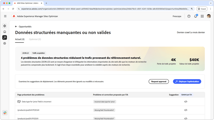The height and width of the screenshot is (120, 214).
Task: Open the hamburger navigation menu
Action: [x=5, y=16]
